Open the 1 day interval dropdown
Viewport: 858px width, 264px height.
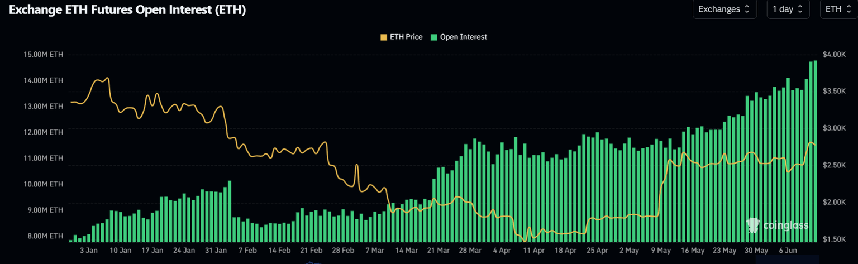point(788,9)
